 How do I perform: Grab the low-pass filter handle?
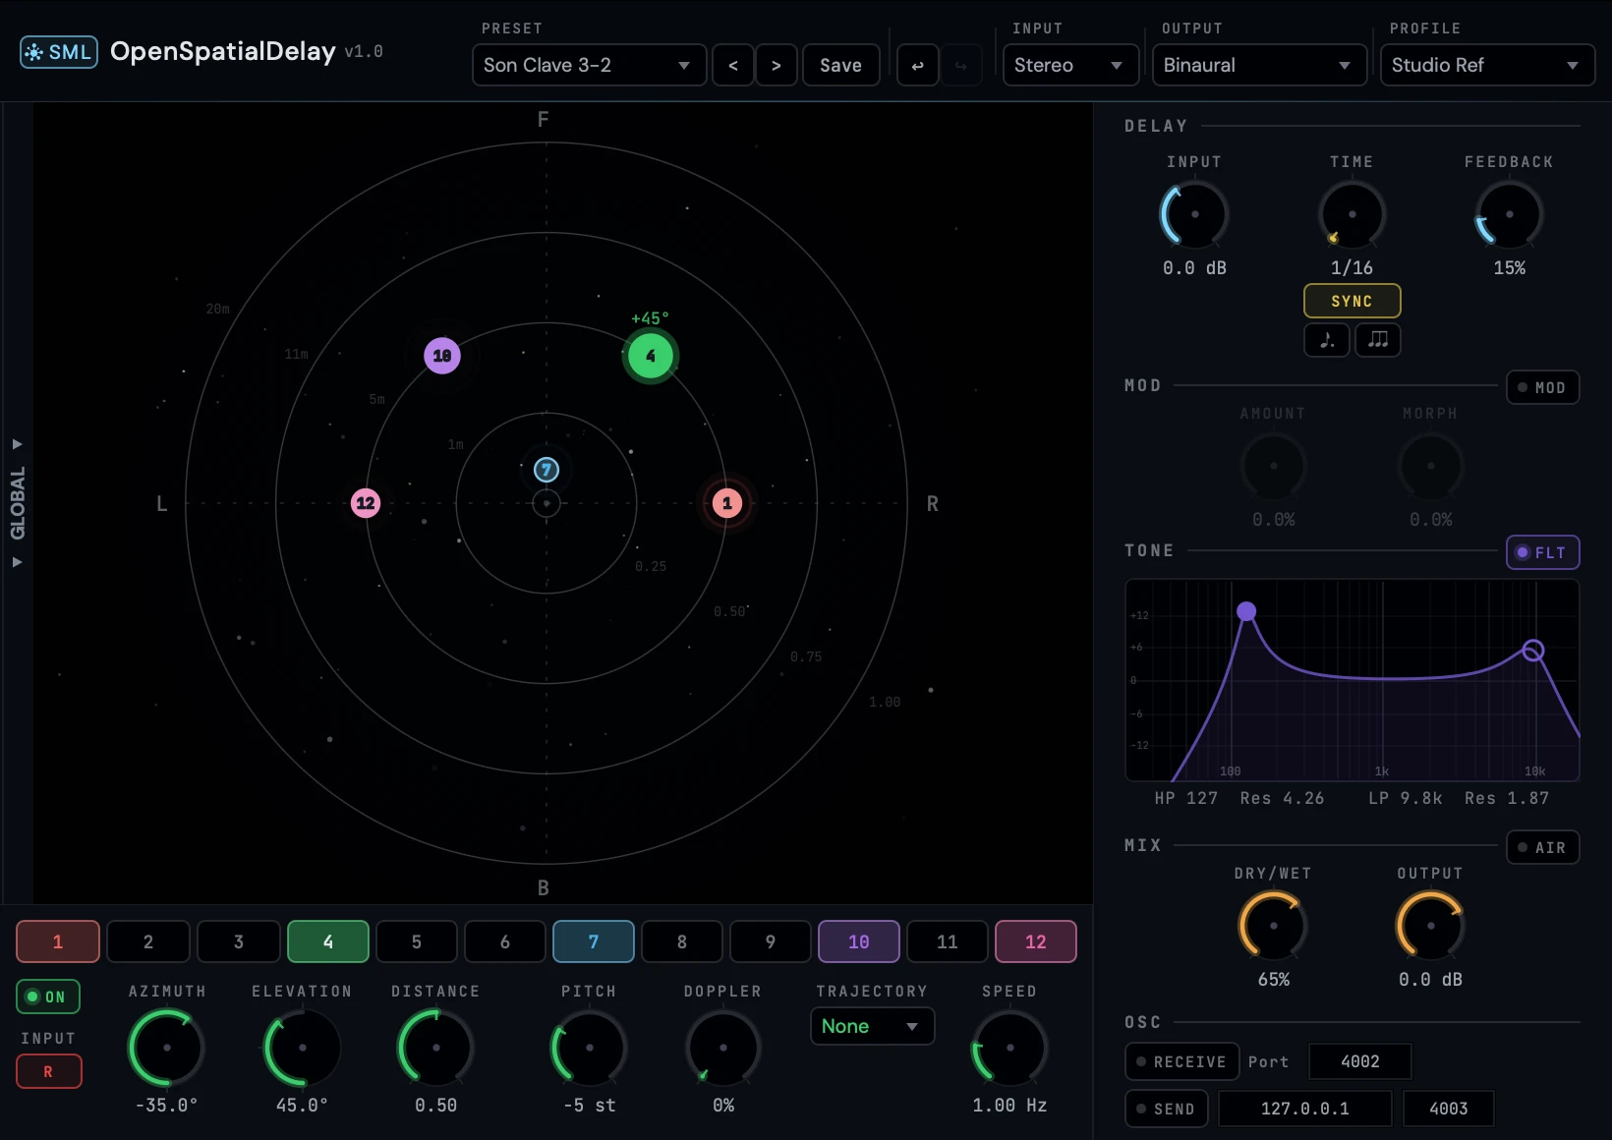click(1533, 650)
